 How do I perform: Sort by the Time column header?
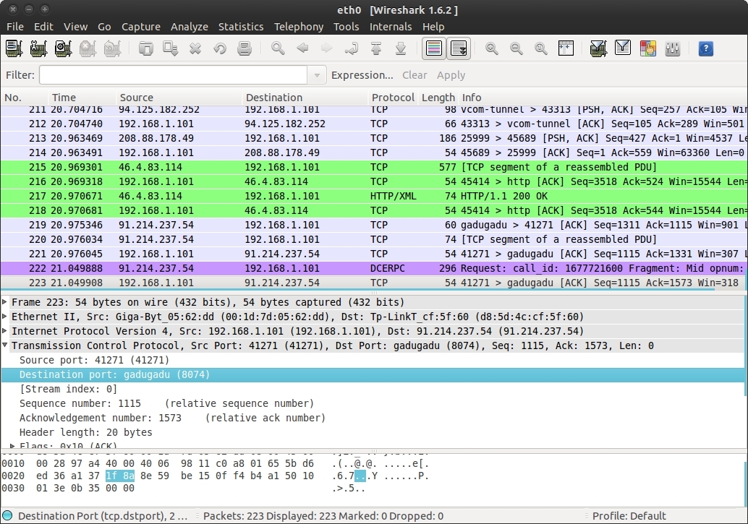[82, 98]
